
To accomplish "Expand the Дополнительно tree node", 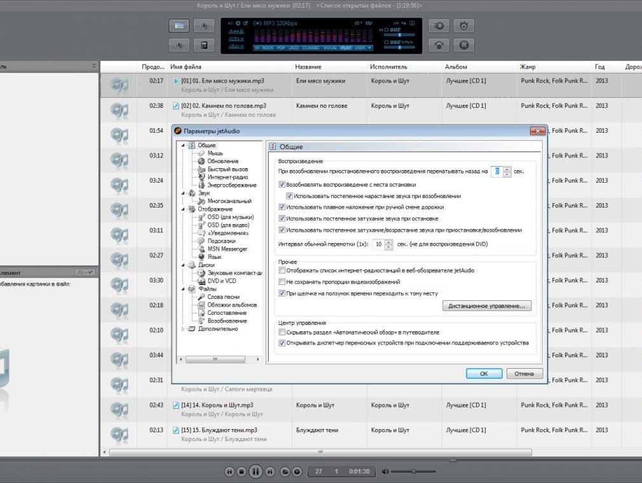I will (183, 329).
